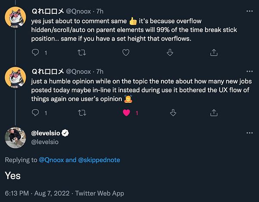Share the overflow hidden tweet
259x202 pixels.
(x=213, y=53)
